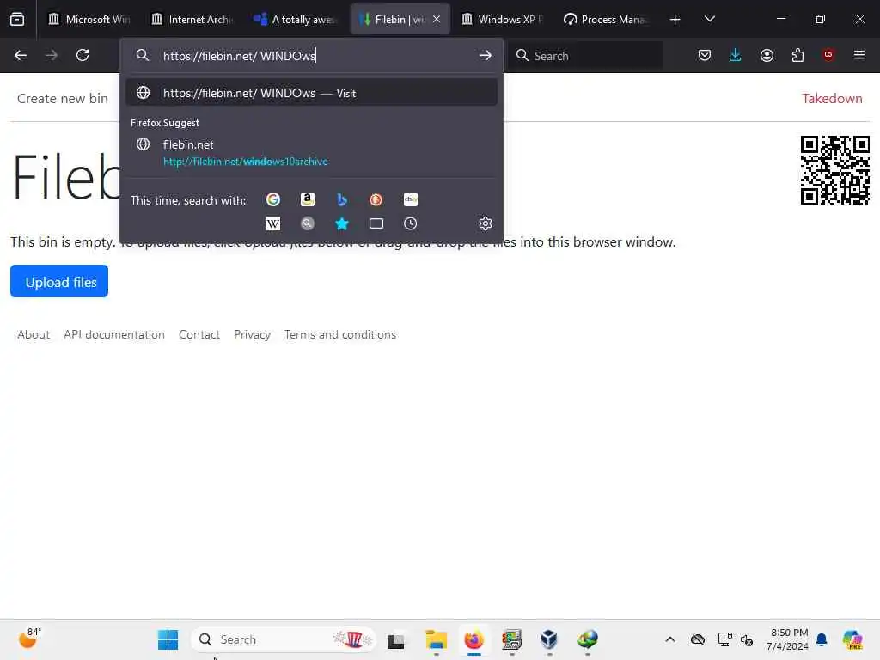Viewport: 880px width, 660px height.
Task: Go back to the previous page
Action: pos(21,55)
